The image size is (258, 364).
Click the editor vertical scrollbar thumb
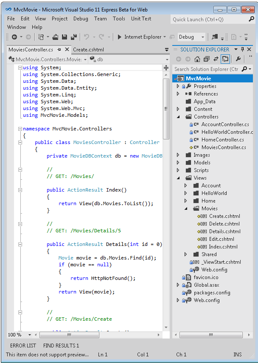166,108
